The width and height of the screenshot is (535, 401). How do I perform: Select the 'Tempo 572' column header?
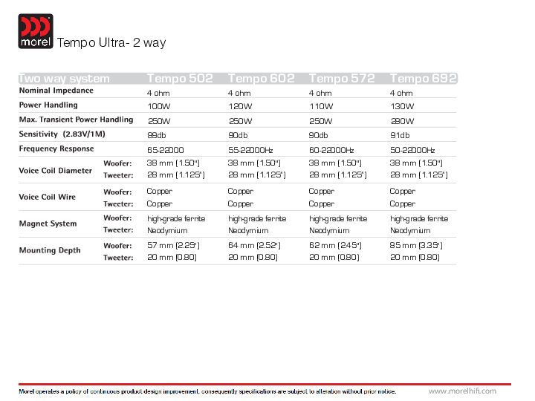342,79
